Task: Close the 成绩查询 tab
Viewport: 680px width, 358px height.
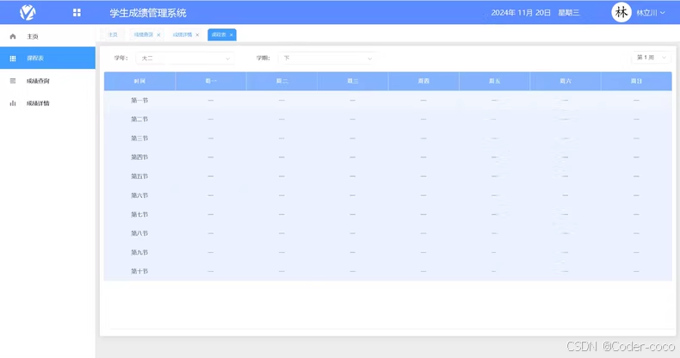Action: pyautogui.click(x=158, y=35)
